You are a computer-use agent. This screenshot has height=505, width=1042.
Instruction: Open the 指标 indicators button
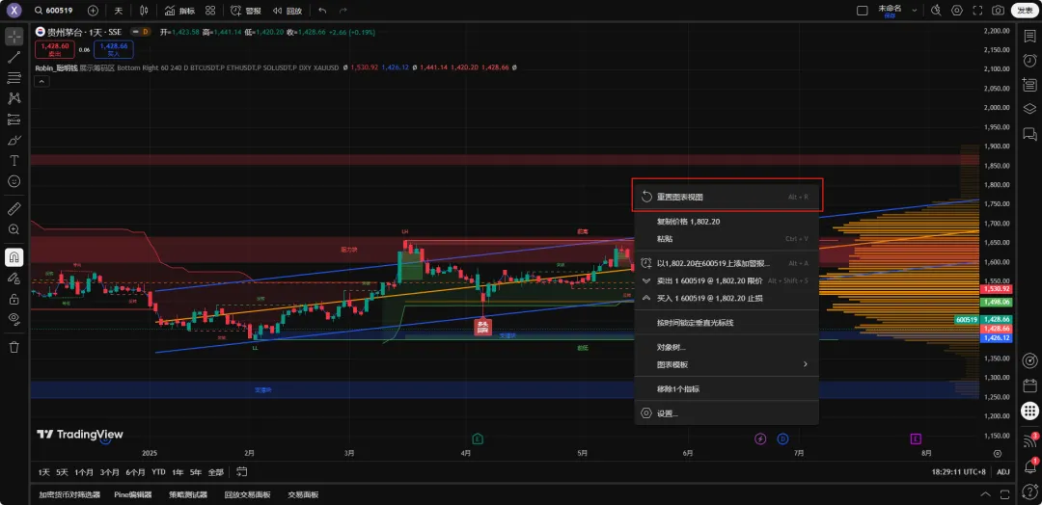[x=178, y=11]
